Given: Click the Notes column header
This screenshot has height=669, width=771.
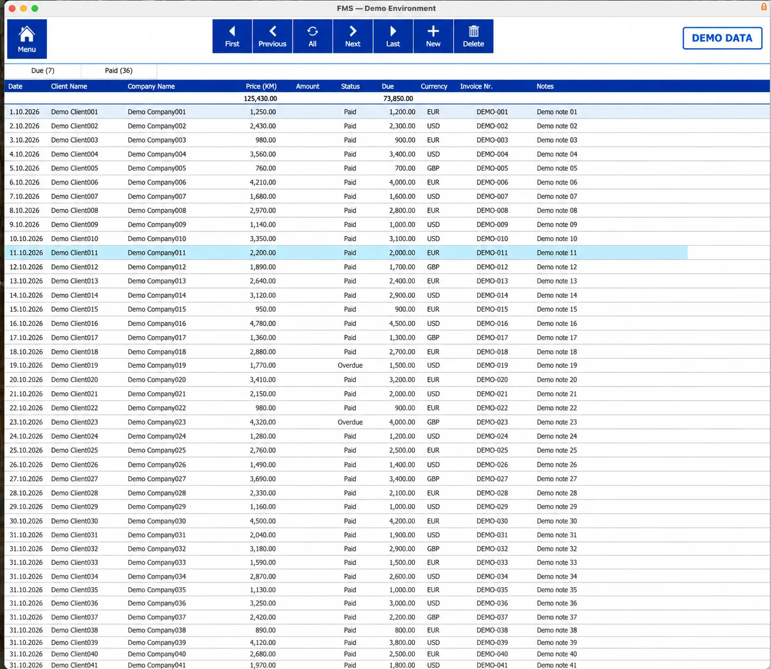Looking at the screenshot, I should (x=545, y=86).
